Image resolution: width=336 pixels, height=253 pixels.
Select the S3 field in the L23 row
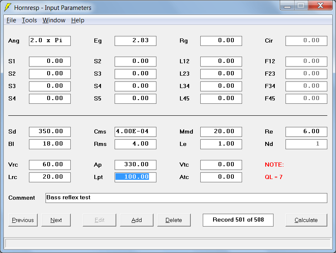(135, 74)
